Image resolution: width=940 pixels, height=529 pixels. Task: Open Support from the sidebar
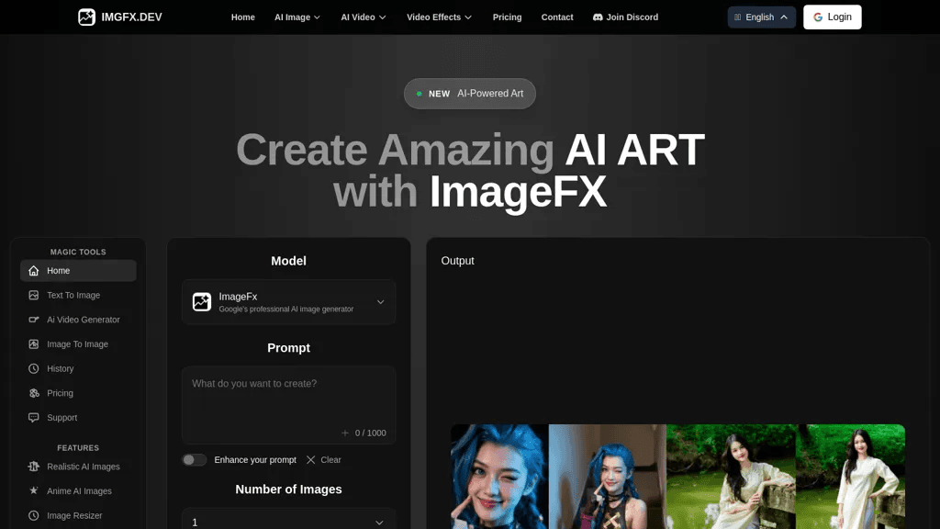point(78,418)
